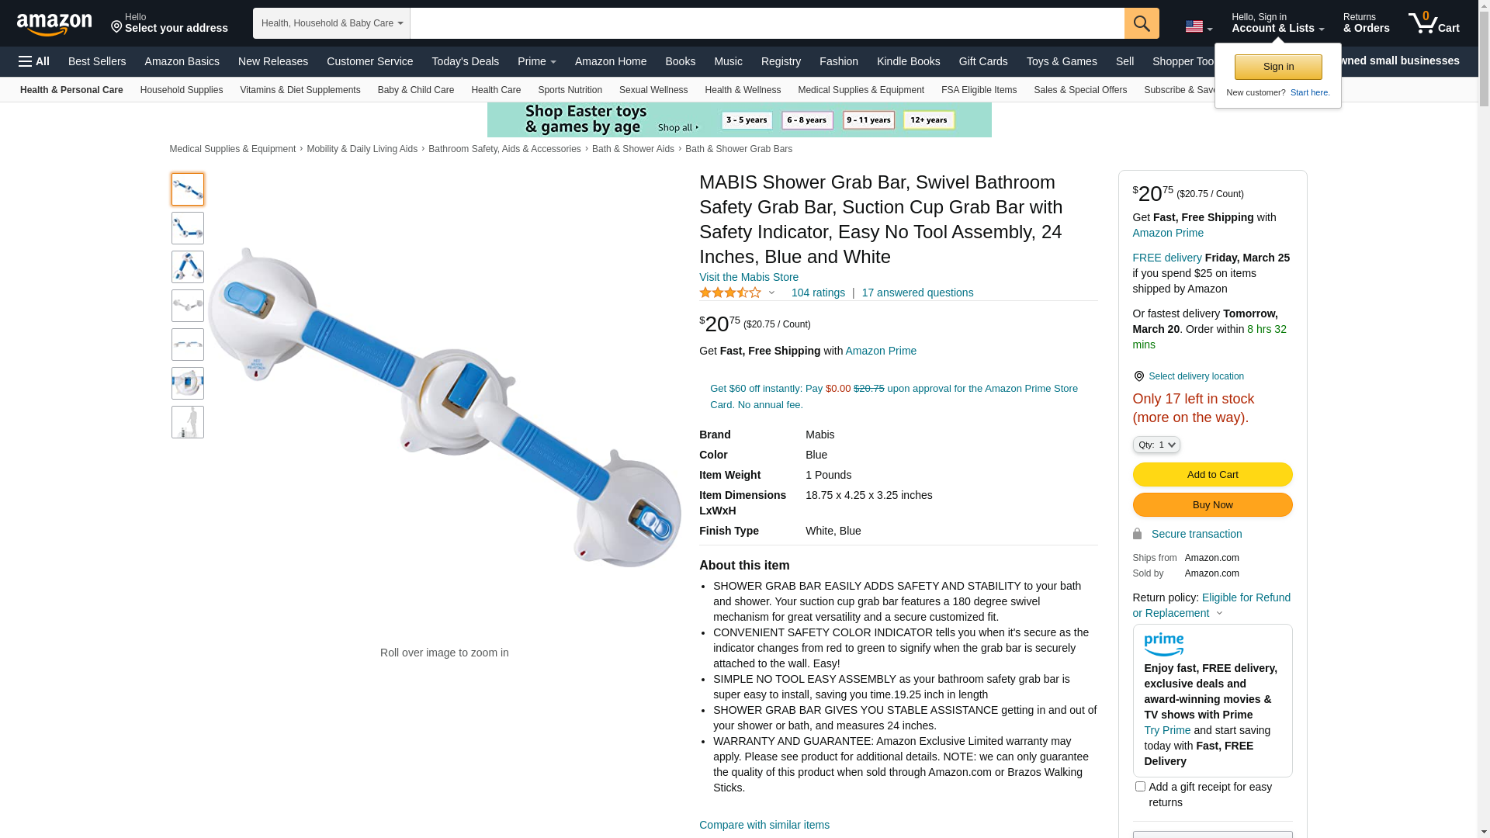
Task: Open the 17 answered questions link
Action: click(917, 293)
